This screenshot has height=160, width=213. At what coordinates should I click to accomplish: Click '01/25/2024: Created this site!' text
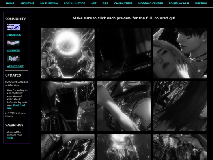(x=16, y=115)
